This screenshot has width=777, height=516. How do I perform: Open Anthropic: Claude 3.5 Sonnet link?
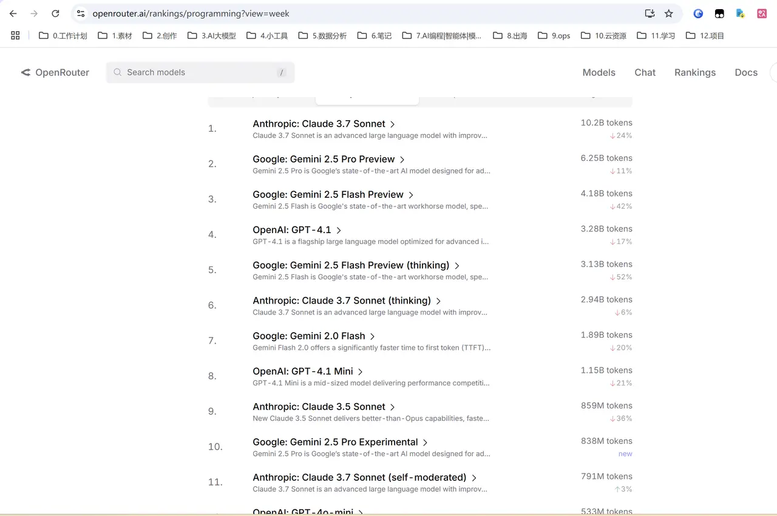click(x=324, y=407)
